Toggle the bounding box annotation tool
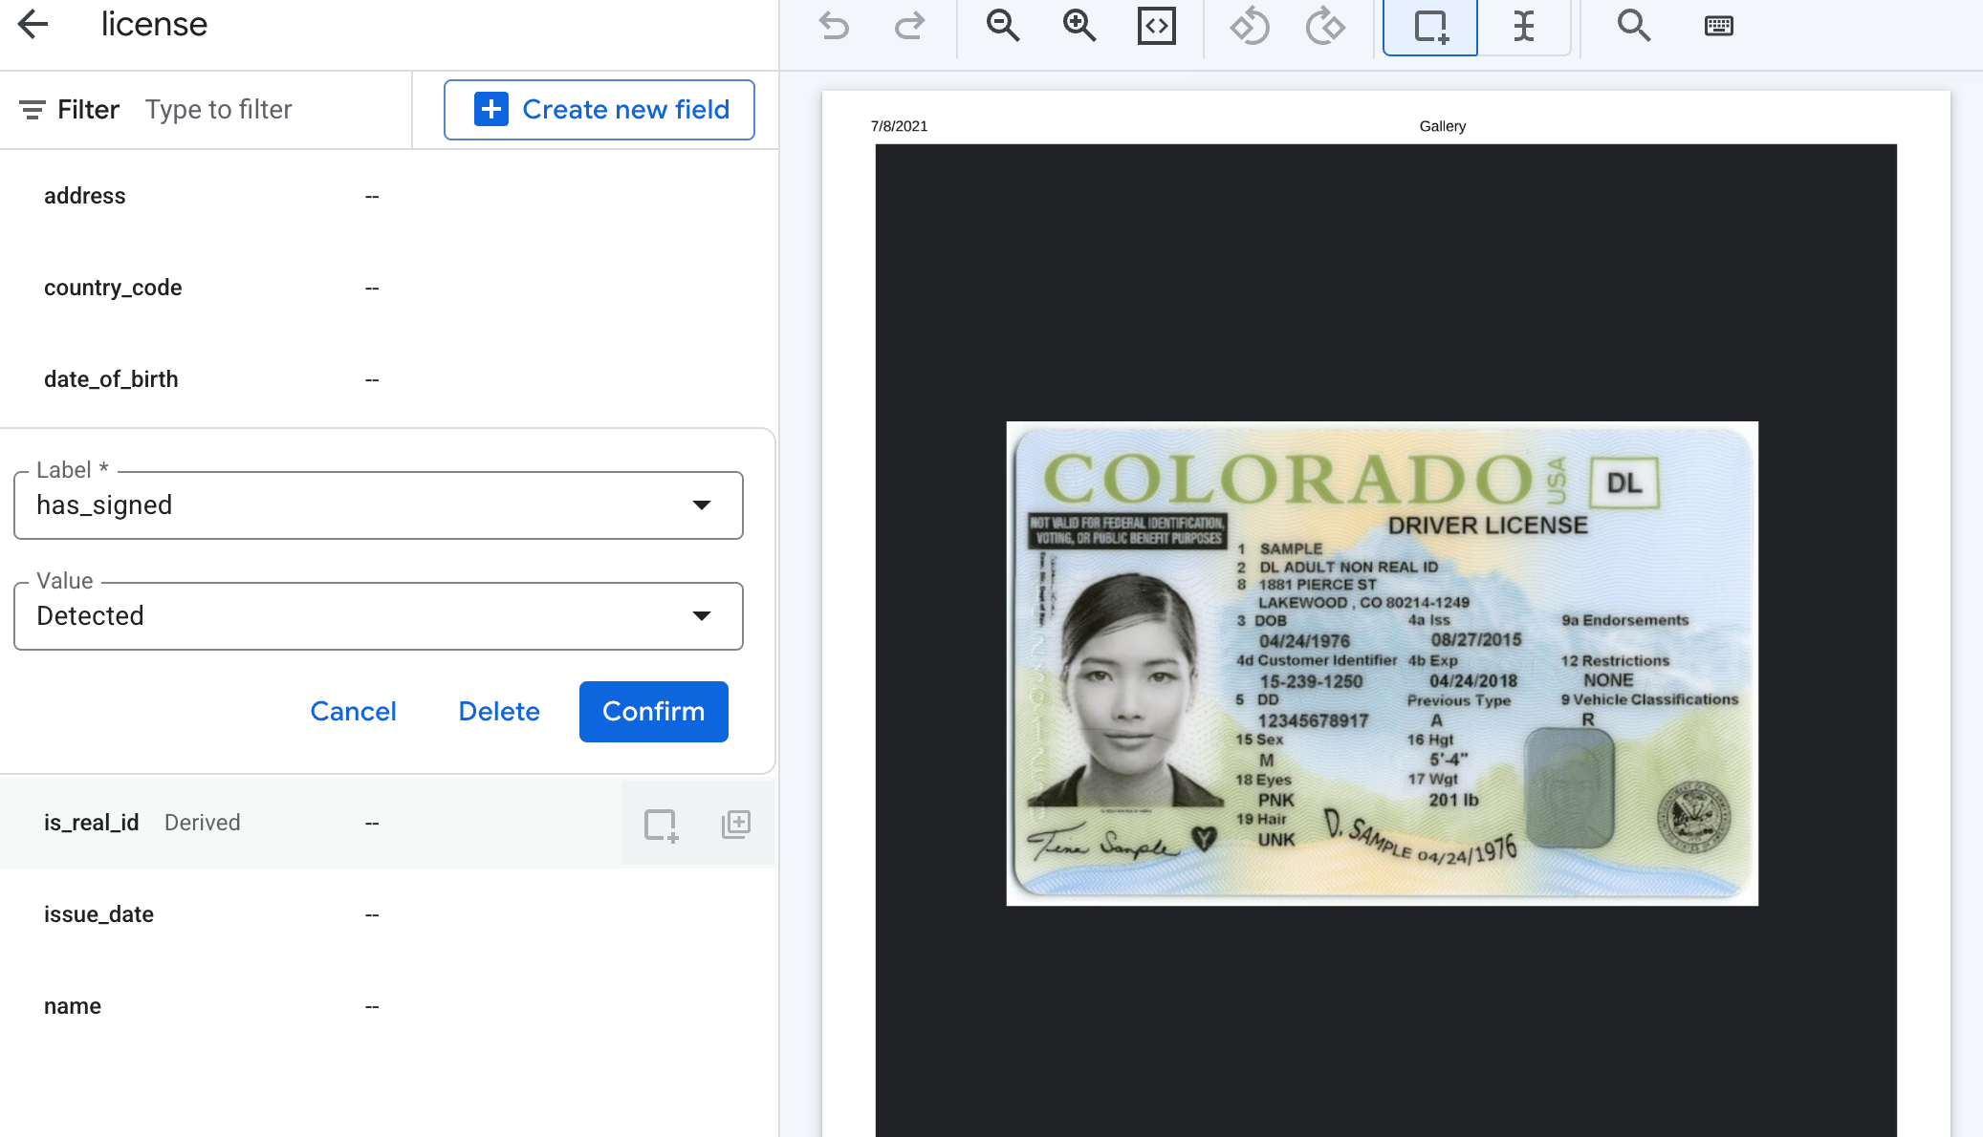This screenshot has height=1137, width=1983. [x=1429, y=28]
